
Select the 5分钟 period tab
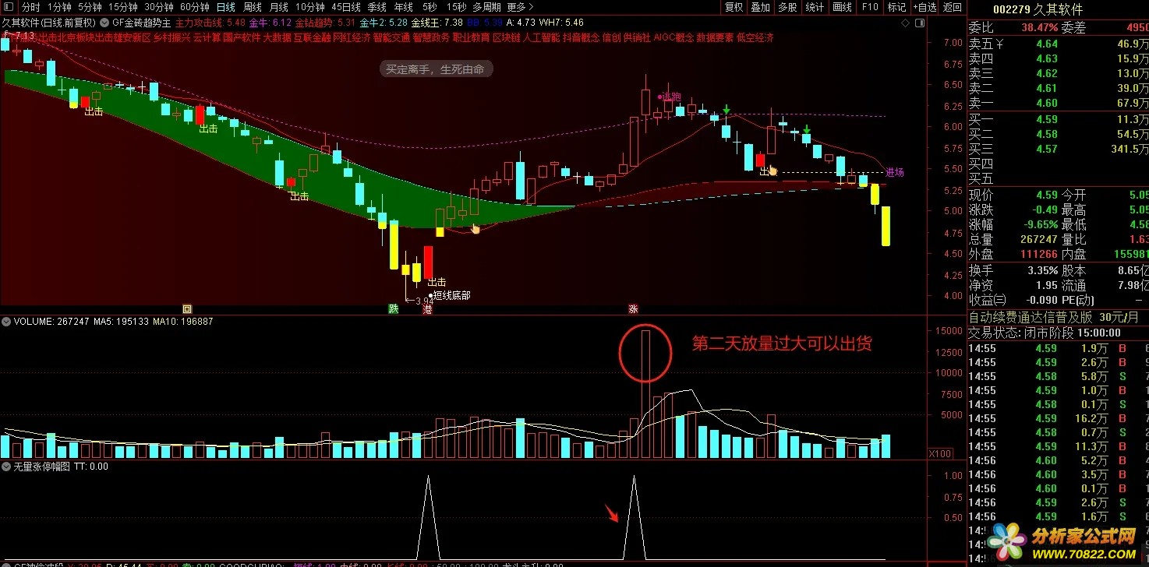tap(90, 7)
